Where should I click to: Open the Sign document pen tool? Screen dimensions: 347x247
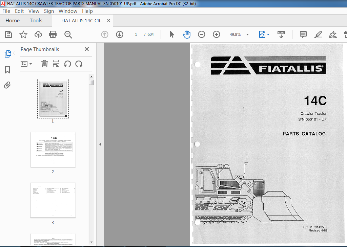[x=333, y=35]
